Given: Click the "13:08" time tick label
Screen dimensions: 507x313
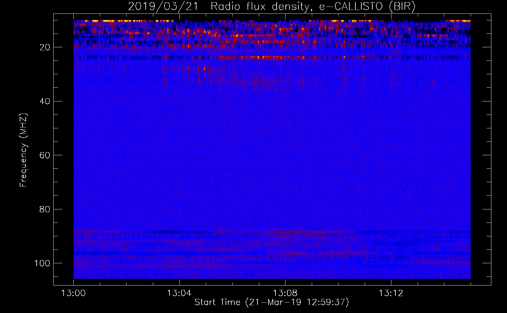Looking at the screenshot, I should tap(285, 293).
